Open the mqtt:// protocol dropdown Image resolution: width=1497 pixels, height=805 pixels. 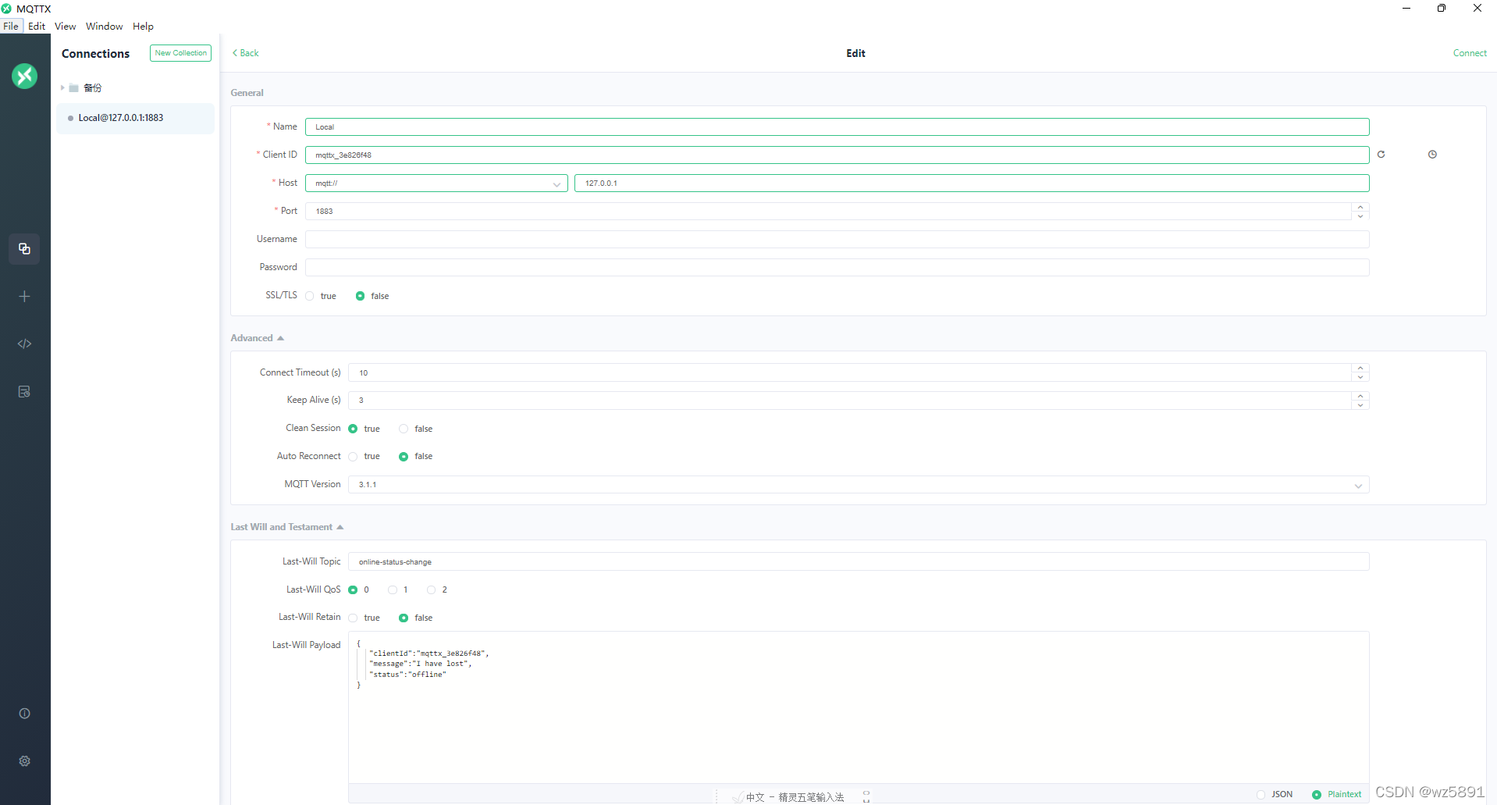(x=436, y=183)
